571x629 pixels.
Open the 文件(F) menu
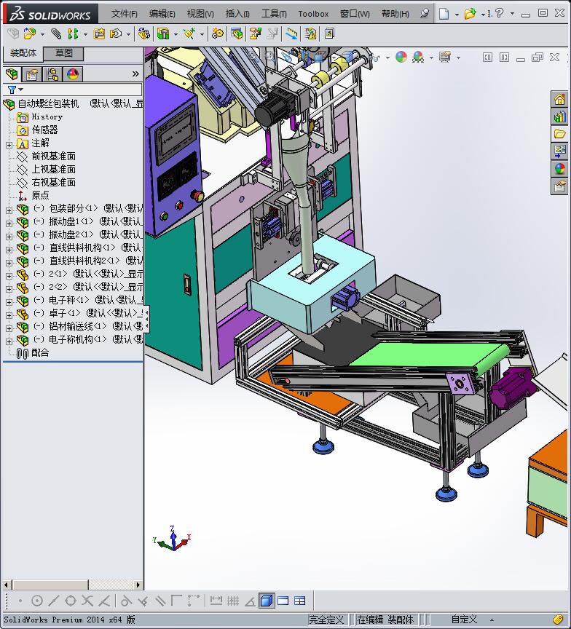click(124, 14)
